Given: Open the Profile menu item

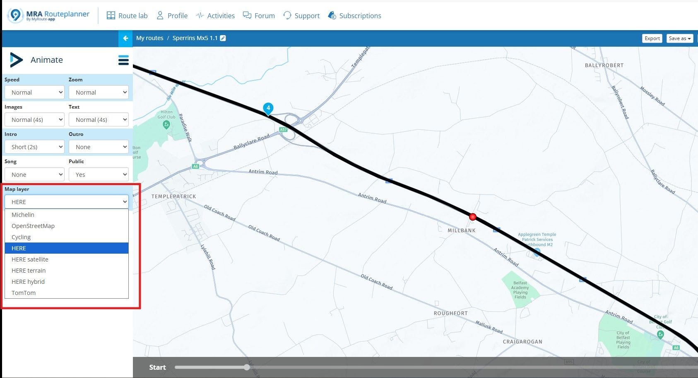Looking at the screenshot, I should [172, 16].
